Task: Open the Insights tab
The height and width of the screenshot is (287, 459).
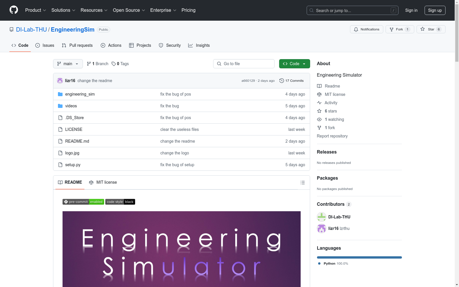Action: coord(199,45)
